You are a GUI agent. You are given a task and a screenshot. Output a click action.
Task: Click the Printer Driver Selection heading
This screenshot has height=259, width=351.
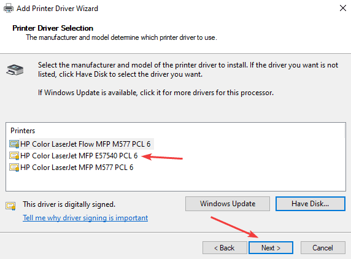(53, 28)
